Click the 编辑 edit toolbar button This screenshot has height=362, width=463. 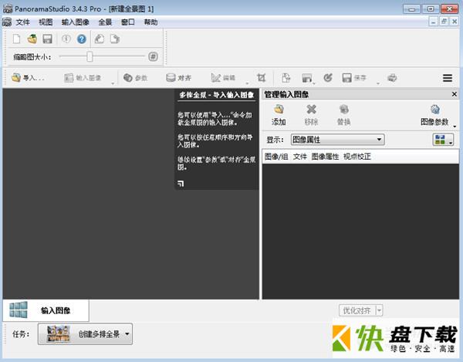[223, 78]
